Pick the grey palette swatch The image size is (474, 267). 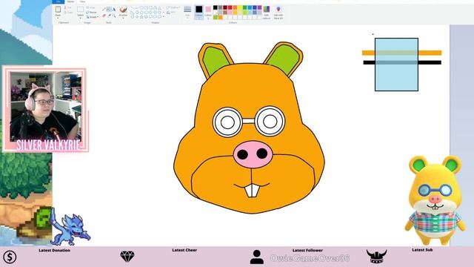[x=220, y=7]
